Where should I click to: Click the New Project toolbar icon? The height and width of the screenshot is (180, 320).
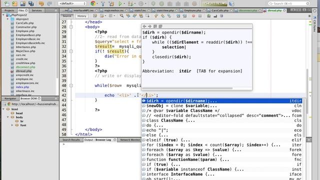click(x=14, y=3)
